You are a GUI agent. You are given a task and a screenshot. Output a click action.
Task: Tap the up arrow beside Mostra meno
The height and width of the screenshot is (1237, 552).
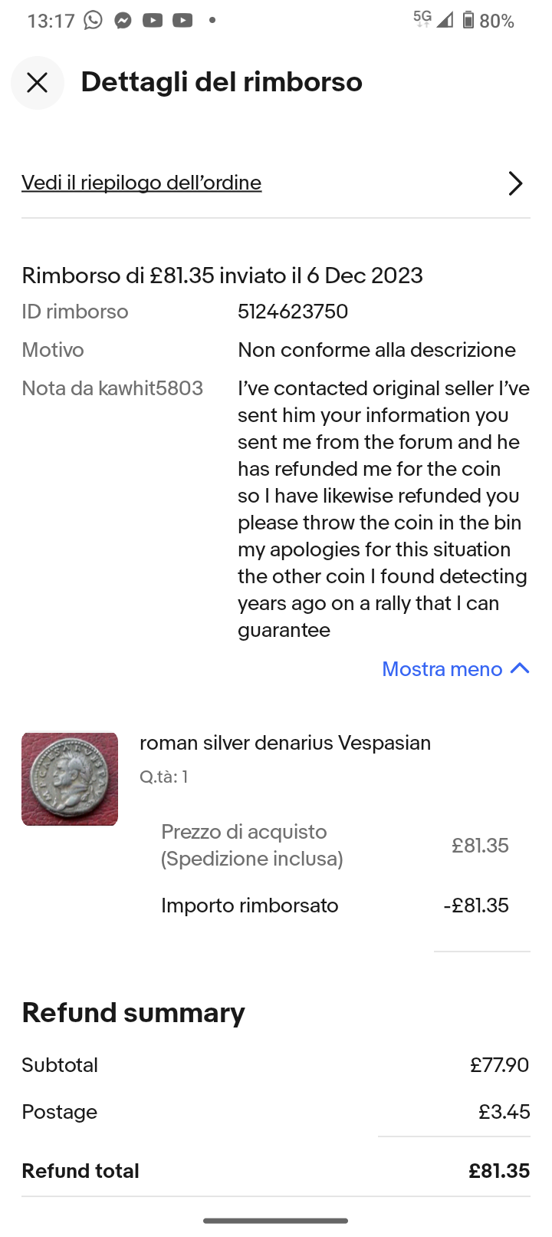(x=520, y=668)
